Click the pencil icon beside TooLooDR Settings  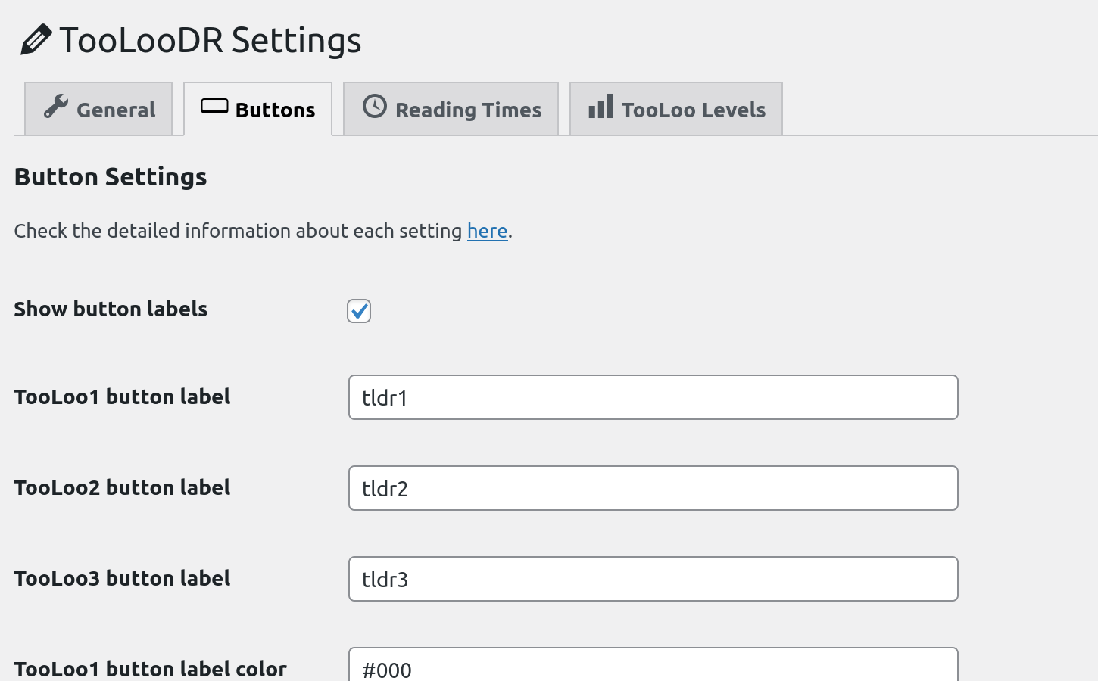[36, 40]
